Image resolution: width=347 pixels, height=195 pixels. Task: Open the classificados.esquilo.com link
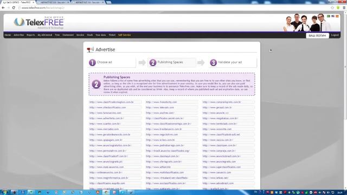pos(107,183)
